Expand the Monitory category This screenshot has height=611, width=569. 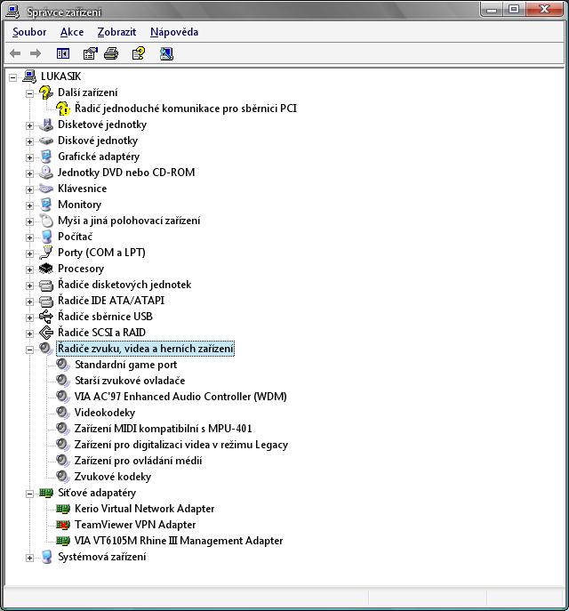29,205
